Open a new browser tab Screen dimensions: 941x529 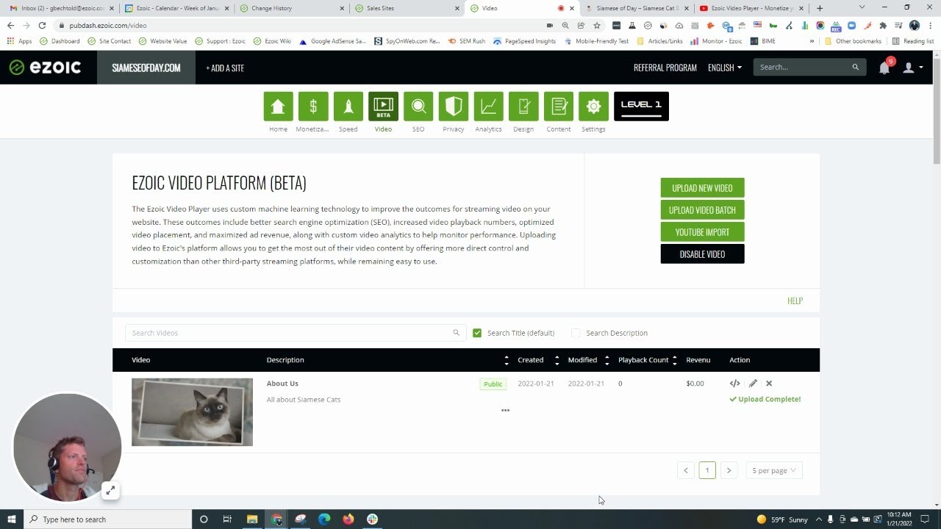[820, 8]
